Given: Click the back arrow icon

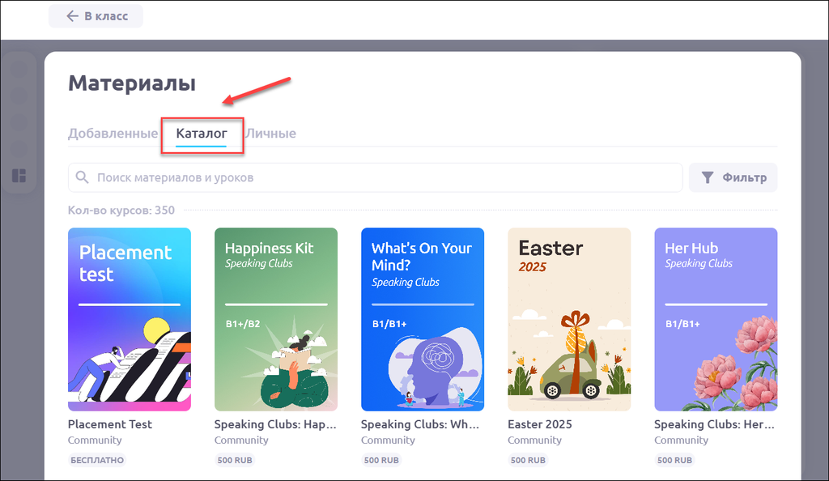Looking at the screenshot, I should tap(72, 16).
